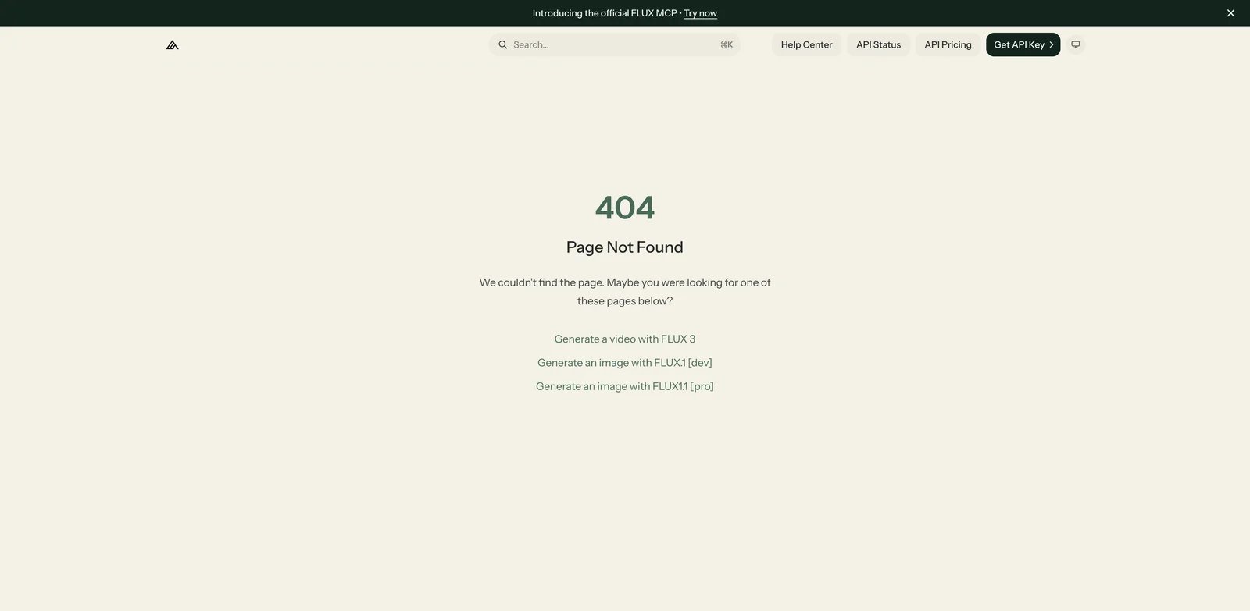Screen dimensions: 1250x611
Task: Click the text starting "We couldn't find the page"
Action: coord(625,291)
